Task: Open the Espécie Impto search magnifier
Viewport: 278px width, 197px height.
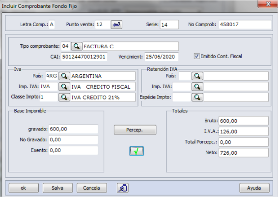Action: click(x=197, y=97)
